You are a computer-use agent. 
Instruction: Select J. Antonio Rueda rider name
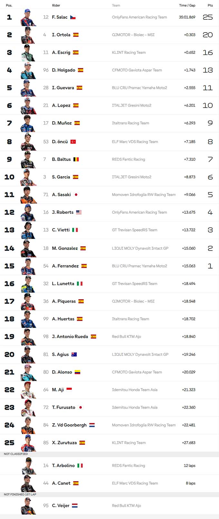point(70,337)
